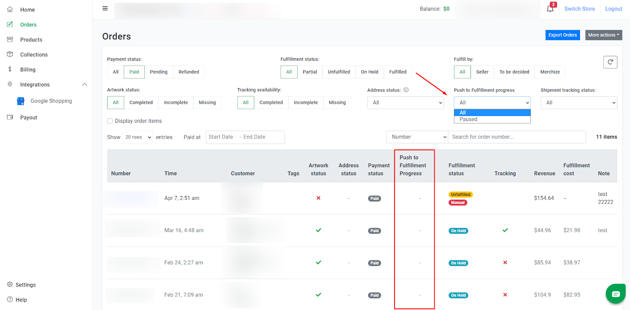
Task: Click the artwork check mark for Feb 21 order
Action: 319,295
